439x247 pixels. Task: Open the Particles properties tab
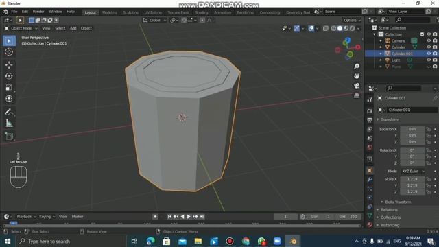pyautogui.click(x=370, y=189)
